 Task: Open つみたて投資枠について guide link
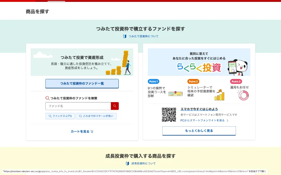tap(143, 36)
